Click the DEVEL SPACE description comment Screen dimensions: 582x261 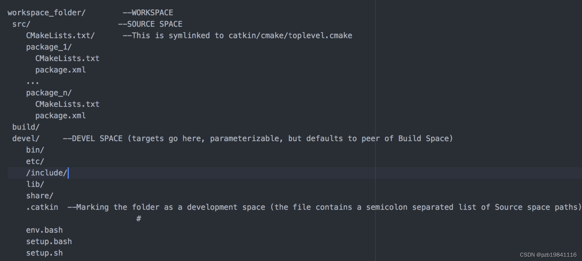[258, 139]
